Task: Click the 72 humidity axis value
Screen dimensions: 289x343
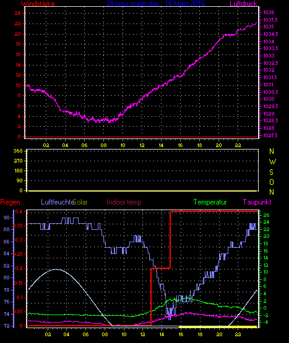Action: point(7,326)
